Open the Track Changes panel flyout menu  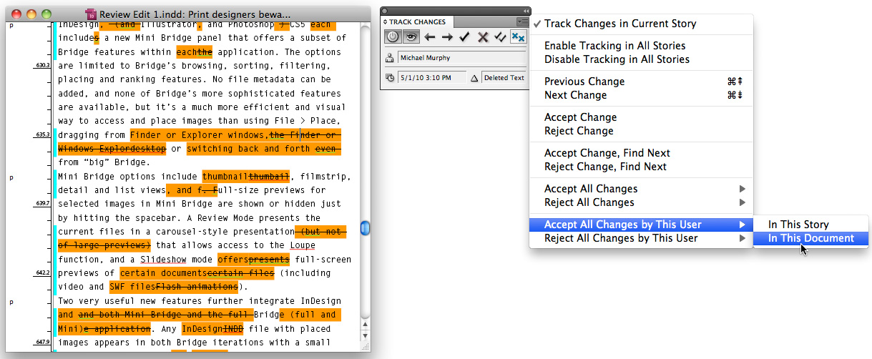pos(523,22)
